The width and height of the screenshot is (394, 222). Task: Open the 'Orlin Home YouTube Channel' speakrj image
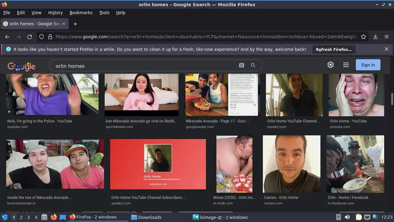point(294,95)
